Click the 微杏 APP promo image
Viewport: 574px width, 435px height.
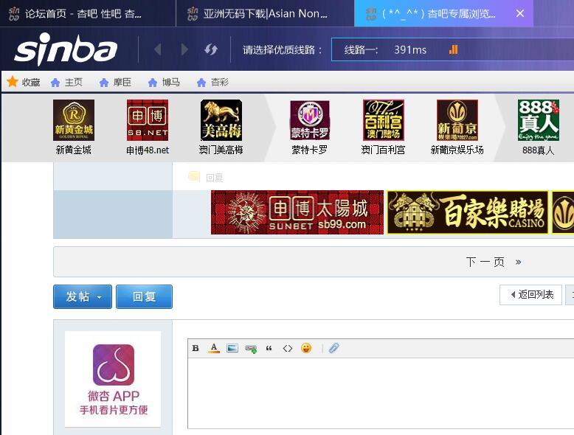tap(113, 379)
